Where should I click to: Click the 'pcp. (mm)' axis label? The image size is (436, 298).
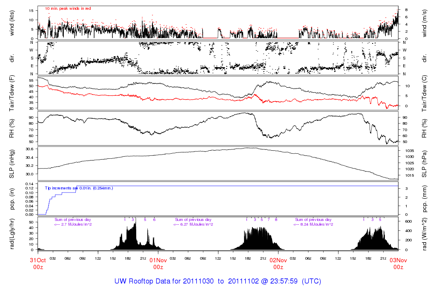[x=425, y=199]
